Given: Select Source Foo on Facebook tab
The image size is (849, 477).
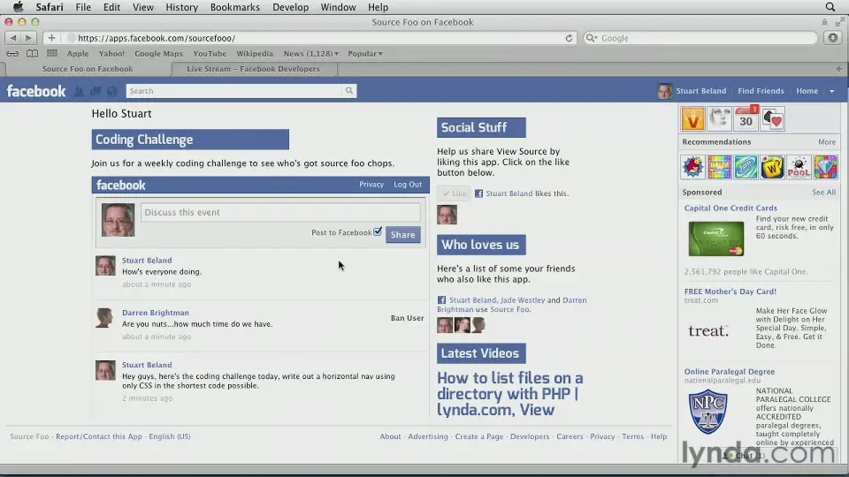Looking at the screenshot, I should 88,69.
